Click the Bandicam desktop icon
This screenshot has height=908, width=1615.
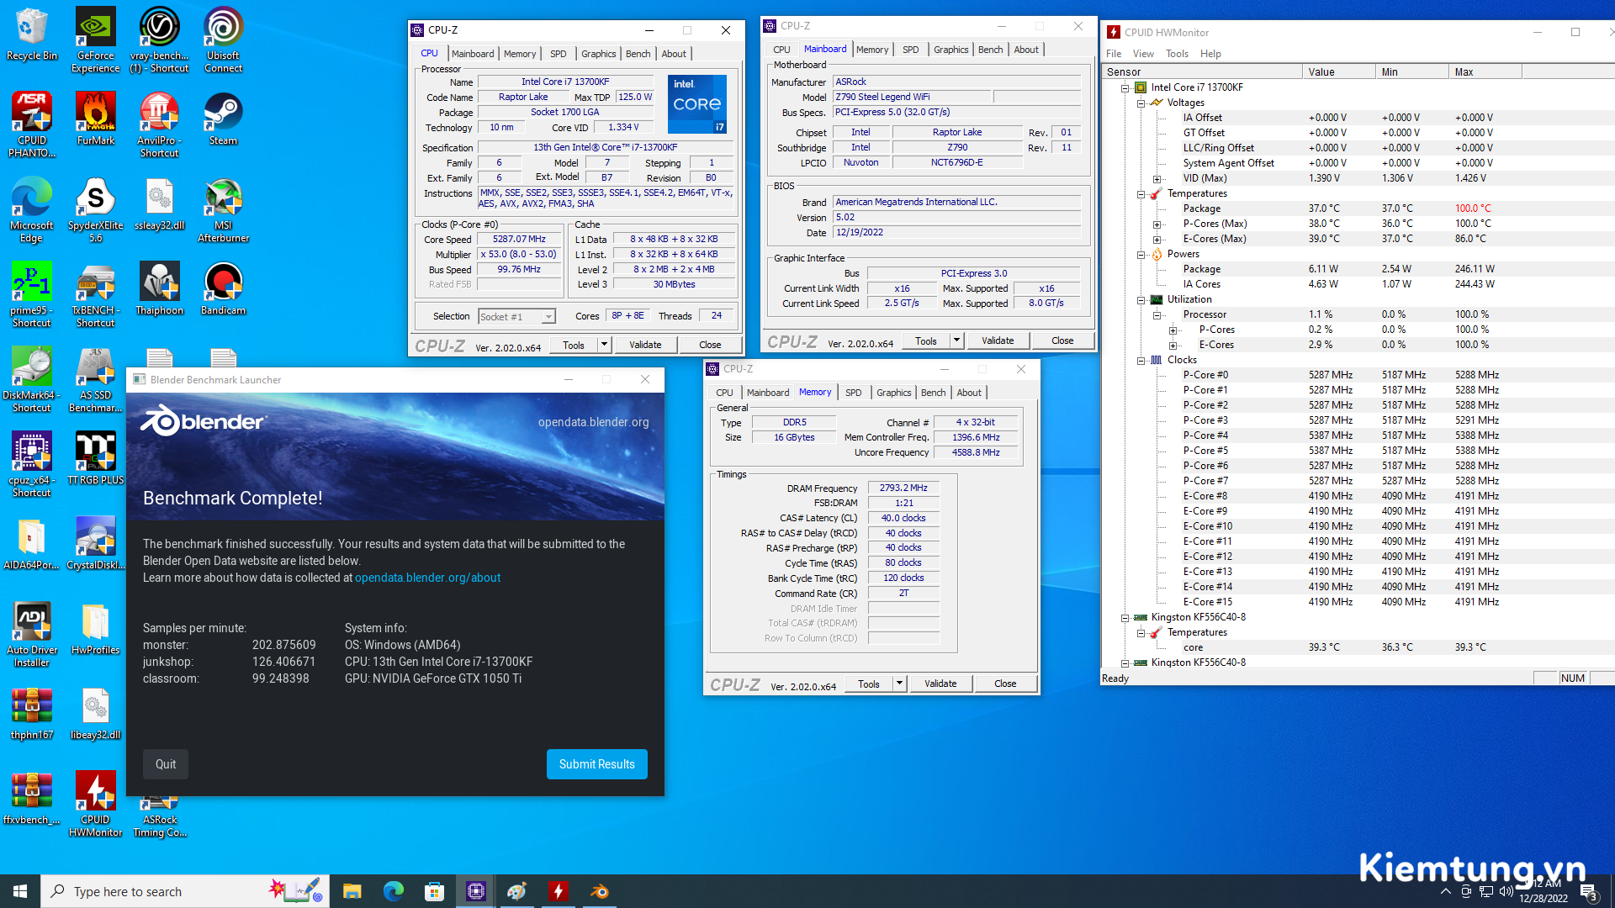point(223,288)
